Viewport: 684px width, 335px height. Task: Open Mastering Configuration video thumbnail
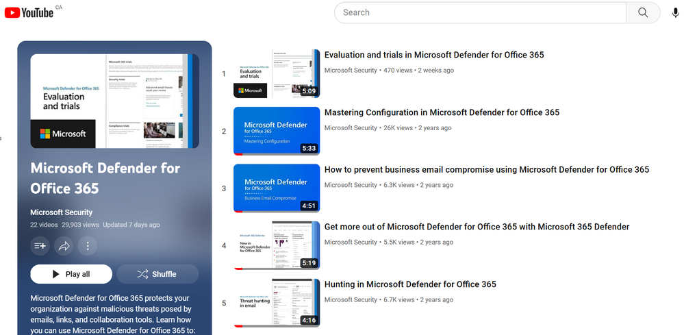[x=277, y=132]
